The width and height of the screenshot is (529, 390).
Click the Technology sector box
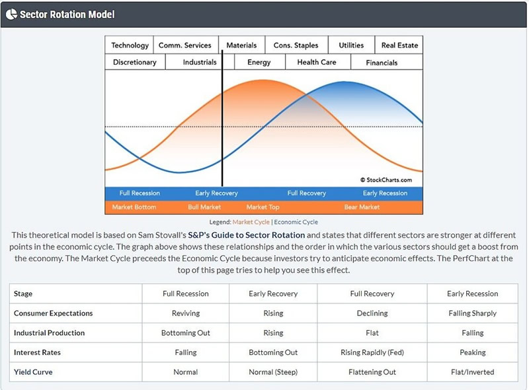pyautogui.click(x=130, y=46)
